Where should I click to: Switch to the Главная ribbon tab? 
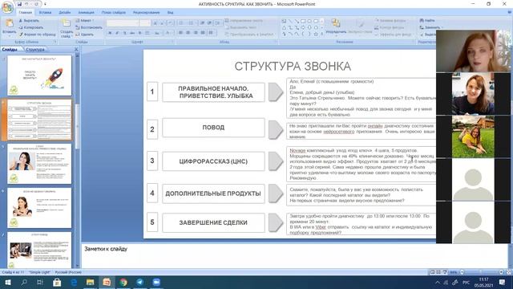pyautogui.click(x=25, y=13)
